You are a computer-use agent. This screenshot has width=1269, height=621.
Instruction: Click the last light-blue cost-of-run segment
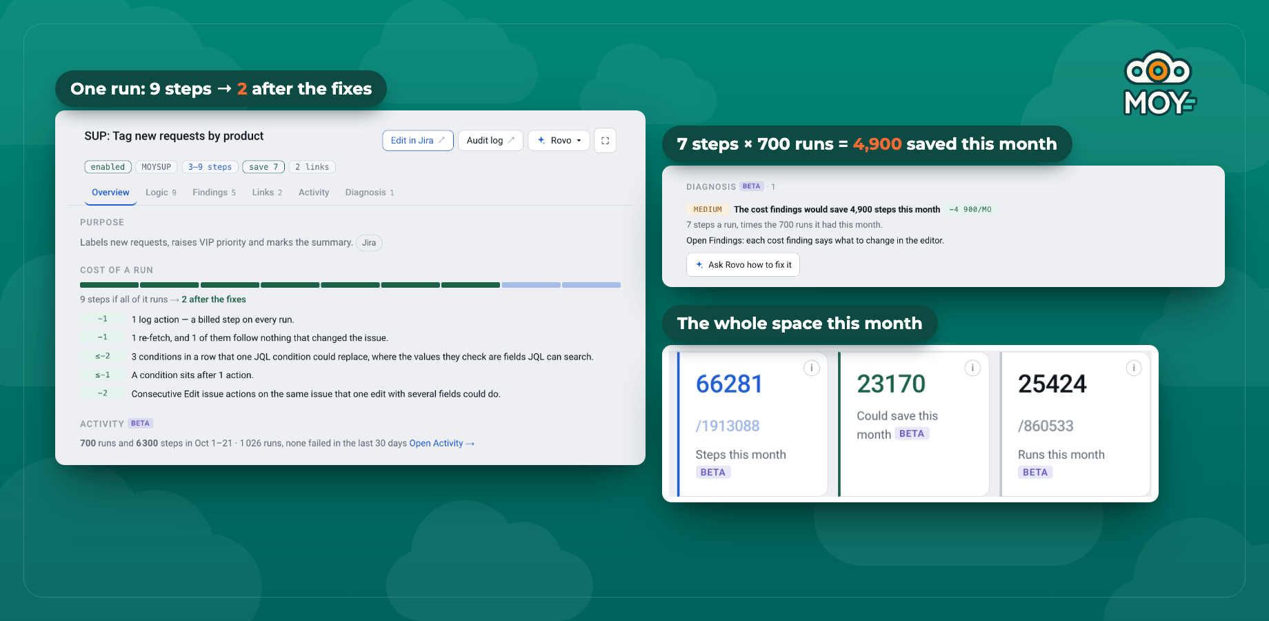[591, 285]
